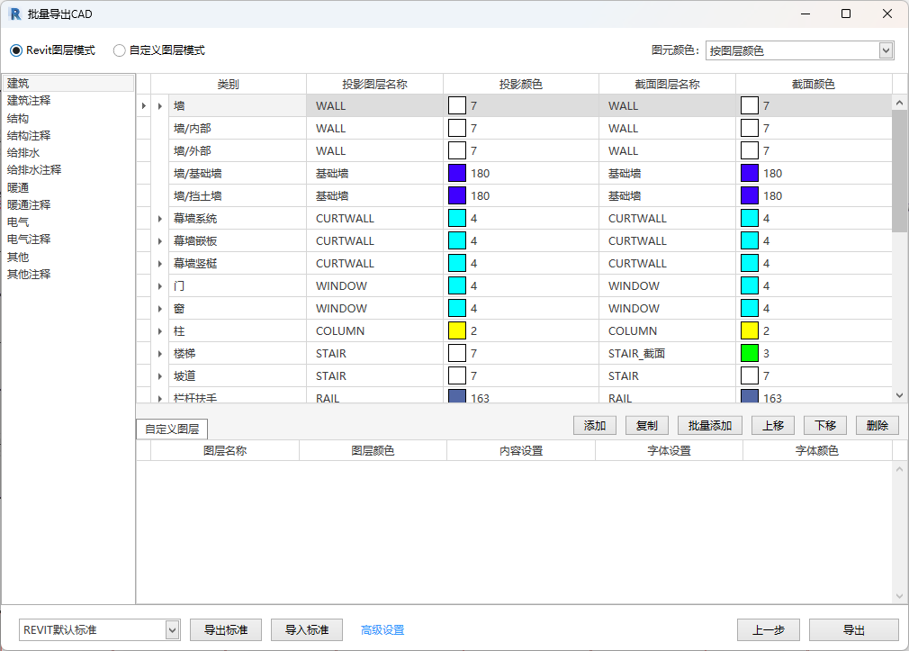Expand the 幕墙系统 row arrow
Screen dimensions: 909x651
point(160,219)
